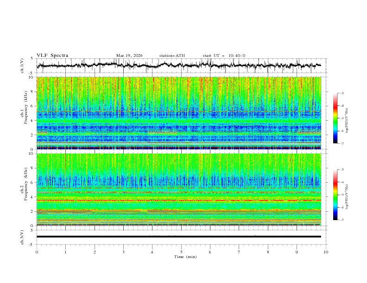This screenshot has width=367, height=283.
Task: Click the '4' kHz tick on ch.2 axis
Action: pos(33,197)
